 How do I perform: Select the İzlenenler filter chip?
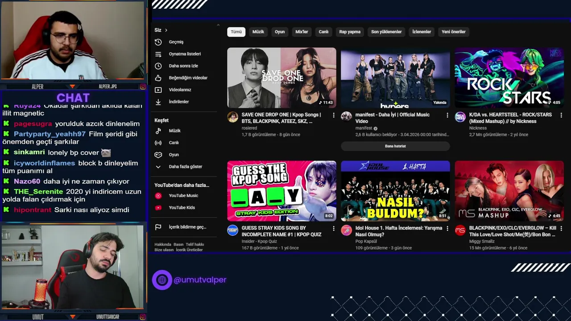pos(422,32)
